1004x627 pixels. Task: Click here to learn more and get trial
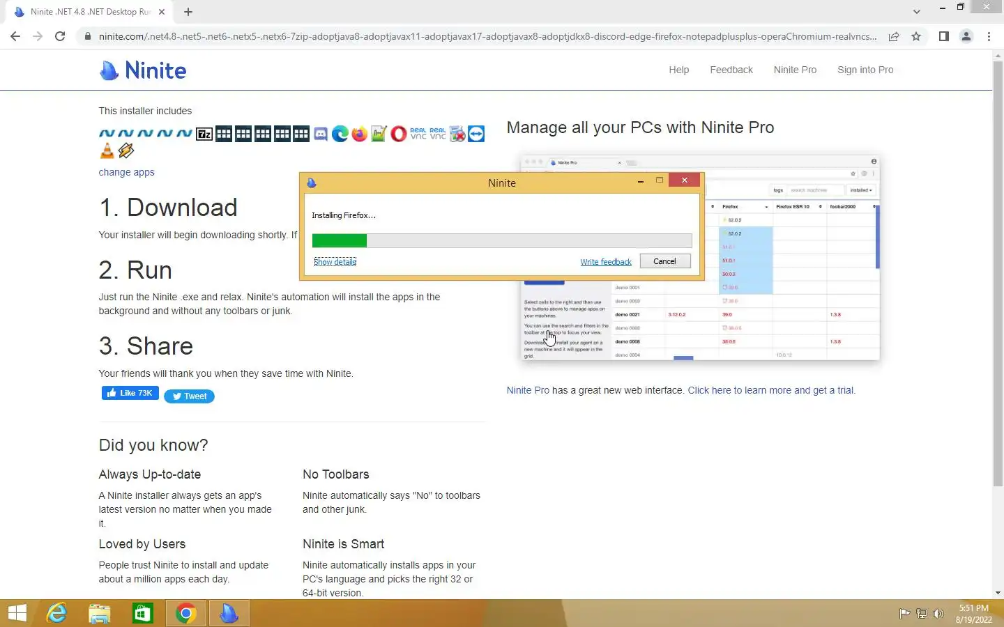pyautogui.click(x=771, y=390)
